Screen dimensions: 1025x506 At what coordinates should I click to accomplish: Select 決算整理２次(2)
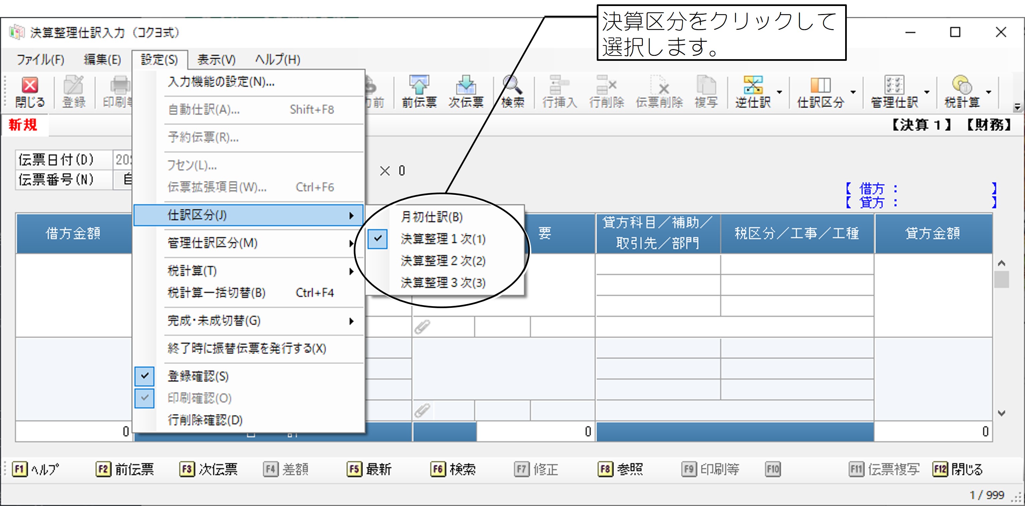coord(445,261)
